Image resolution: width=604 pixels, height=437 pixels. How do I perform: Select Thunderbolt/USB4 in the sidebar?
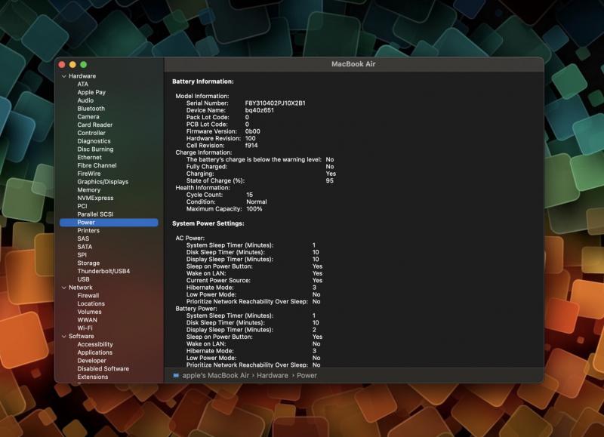[103, 272]
